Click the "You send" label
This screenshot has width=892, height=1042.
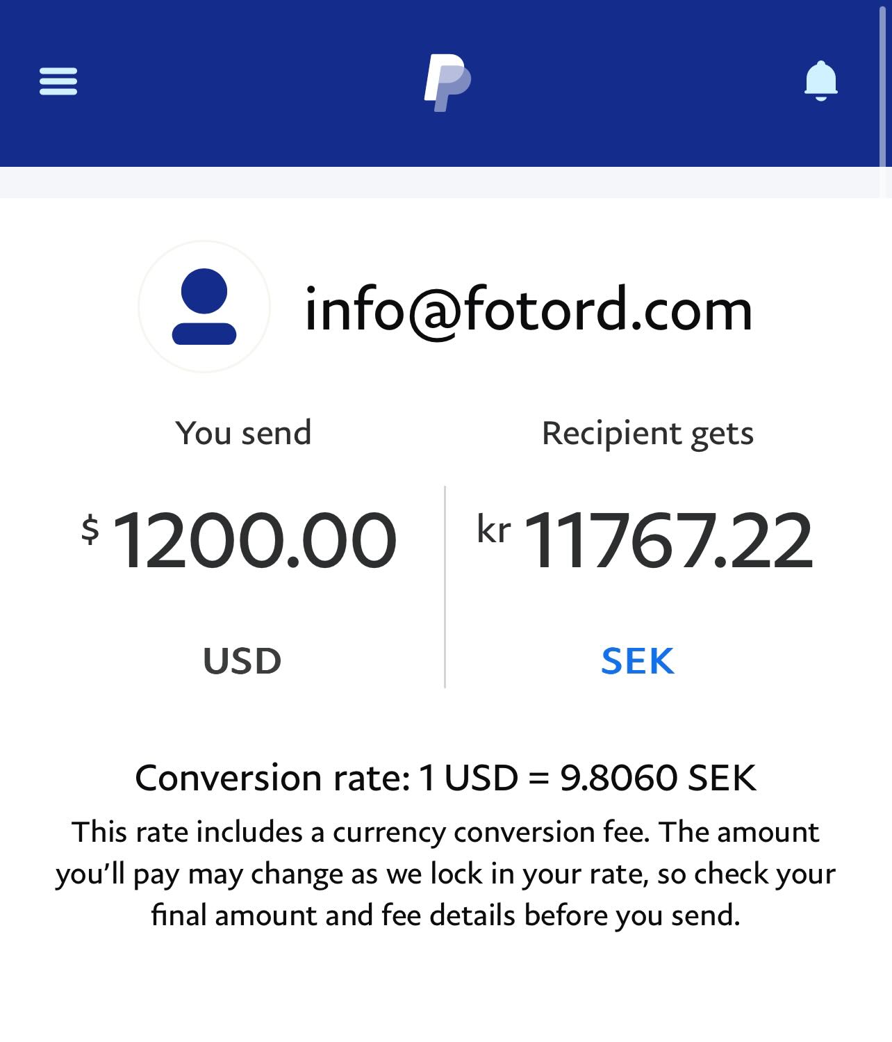click(243, 433)
